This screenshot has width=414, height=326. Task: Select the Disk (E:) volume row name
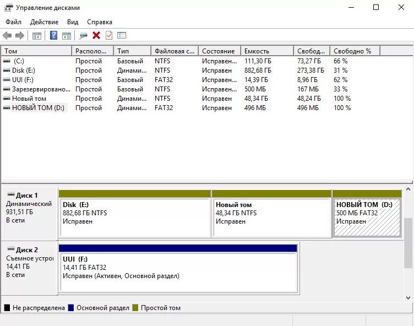point(24,70)
